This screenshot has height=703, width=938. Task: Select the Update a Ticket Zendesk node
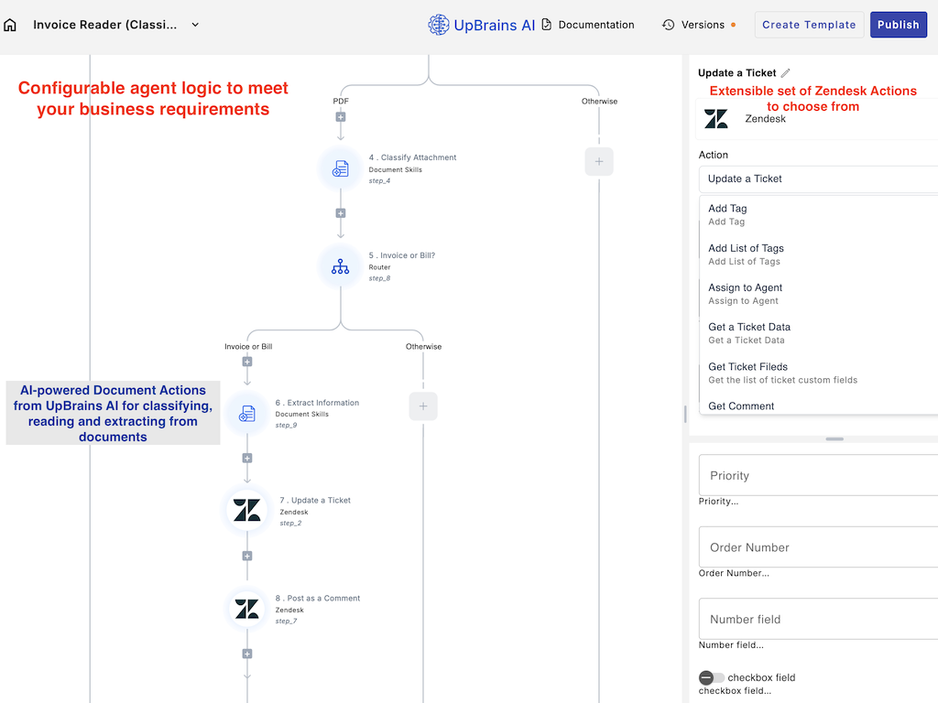pos(245,512)
